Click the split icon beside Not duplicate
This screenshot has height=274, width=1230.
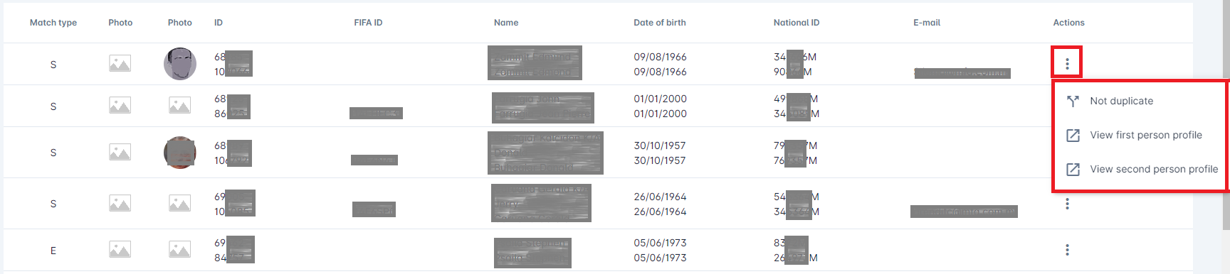[x=1073, y=101]
